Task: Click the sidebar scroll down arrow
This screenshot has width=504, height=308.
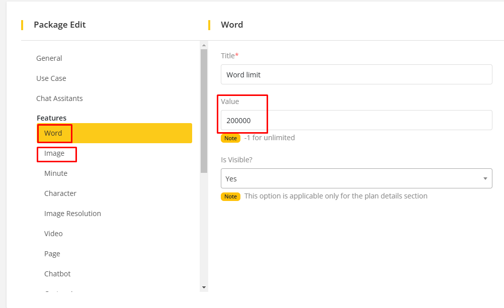Action: 204,287
